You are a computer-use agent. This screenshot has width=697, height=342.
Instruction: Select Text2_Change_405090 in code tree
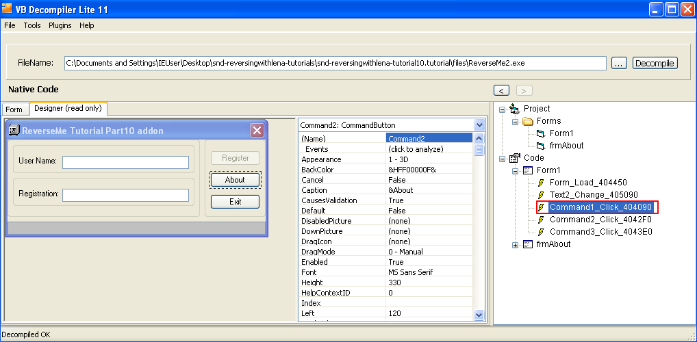click(594, 195)
